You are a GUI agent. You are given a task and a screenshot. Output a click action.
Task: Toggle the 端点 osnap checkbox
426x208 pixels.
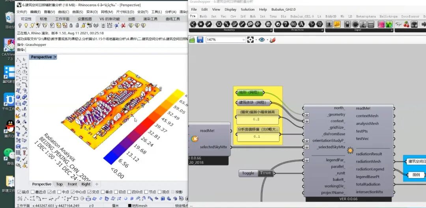coord(19,192)
